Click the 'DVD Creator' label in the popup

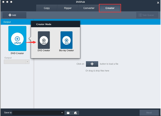44,51
